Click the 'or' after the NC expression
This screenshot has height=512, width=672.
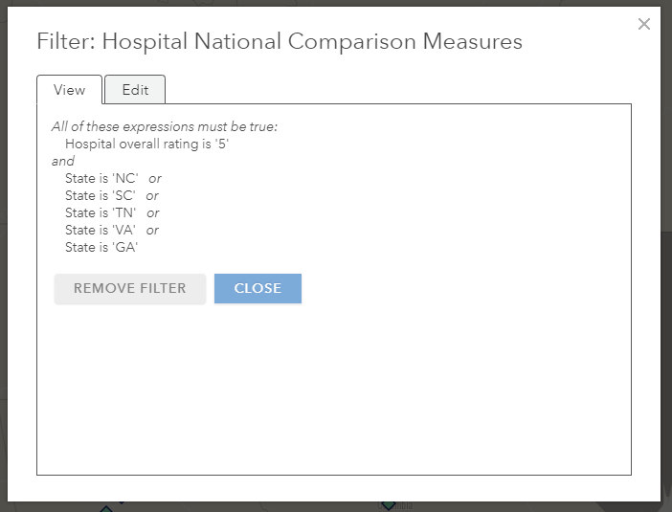point(155,178)
